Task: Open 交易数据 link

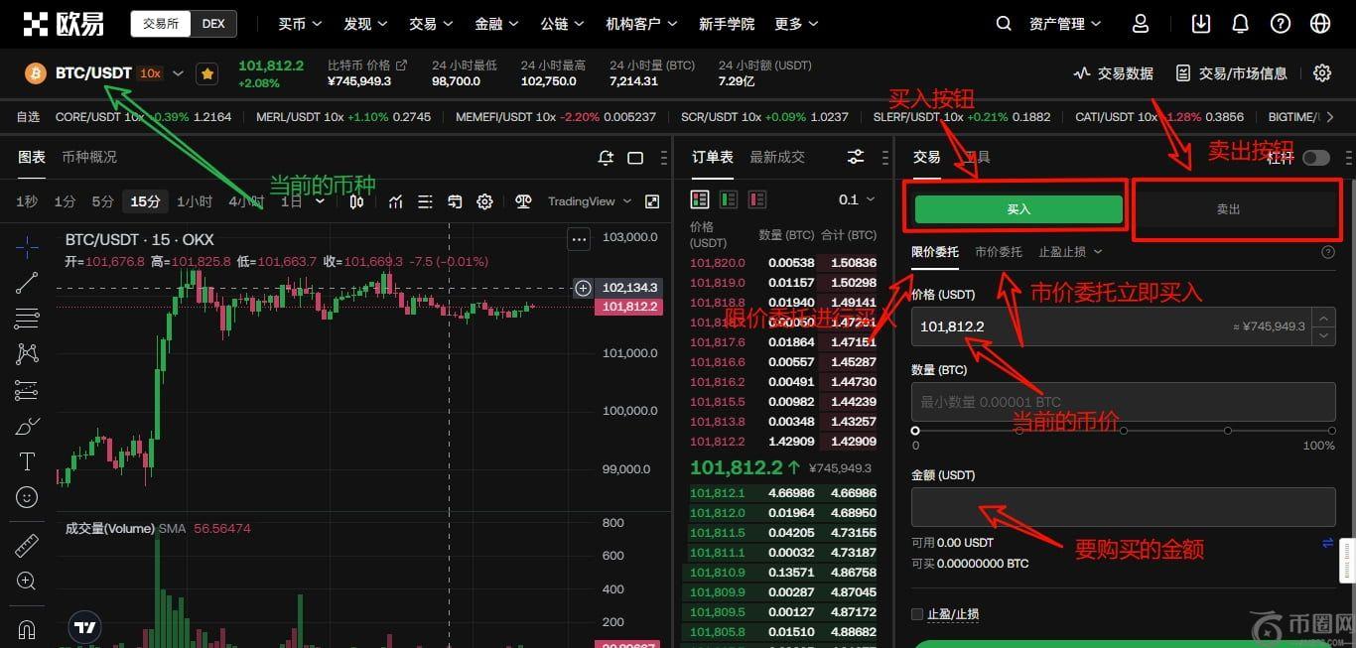Action: click(1113, 73)
